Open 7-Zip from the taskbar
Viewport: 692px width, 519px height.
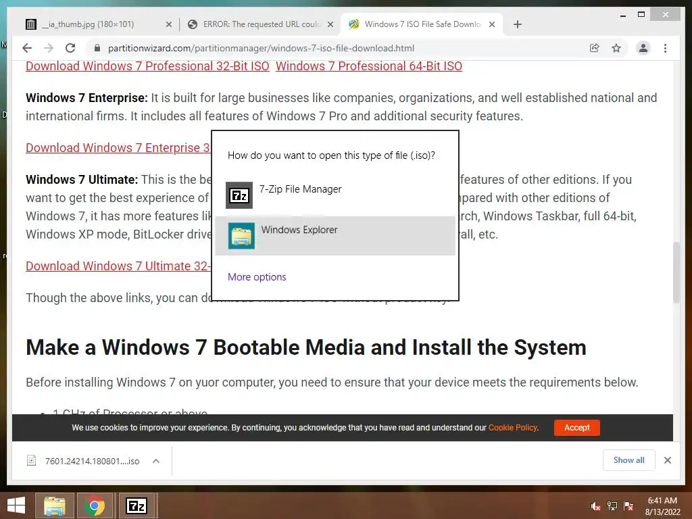(x=137, y=505)
